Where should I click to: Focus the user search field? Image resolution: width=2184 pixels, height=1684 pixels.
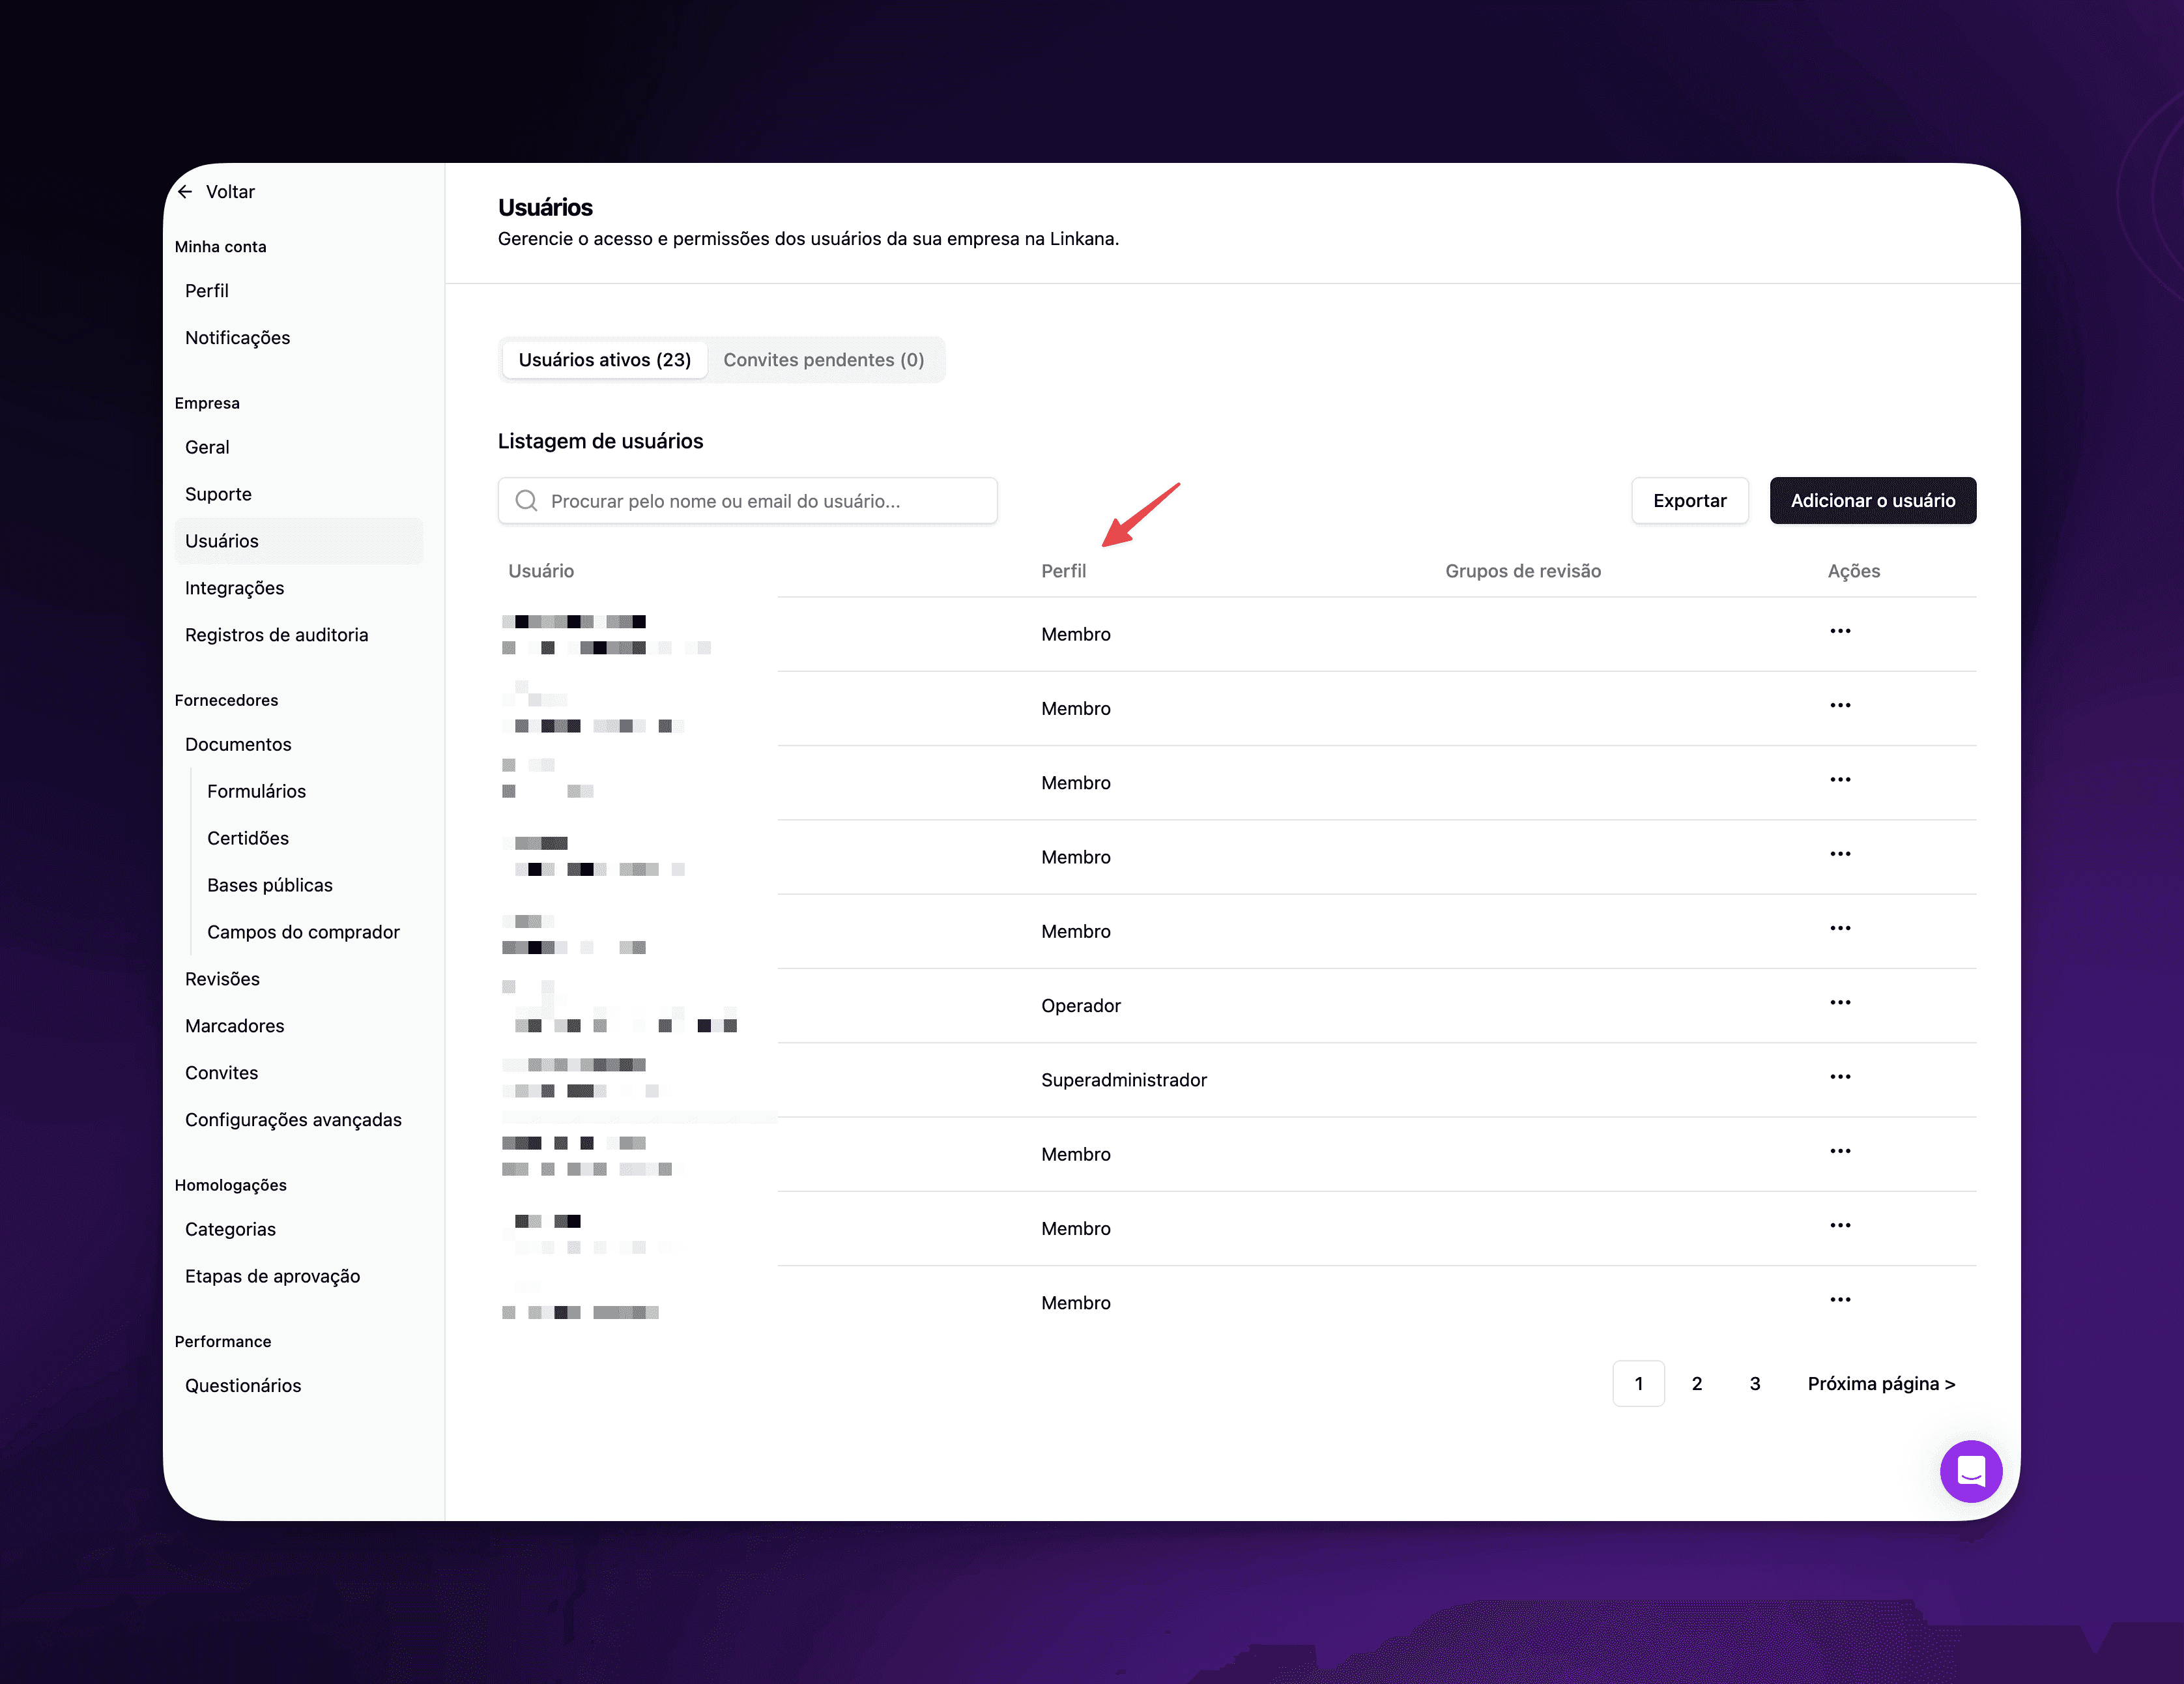748,501
